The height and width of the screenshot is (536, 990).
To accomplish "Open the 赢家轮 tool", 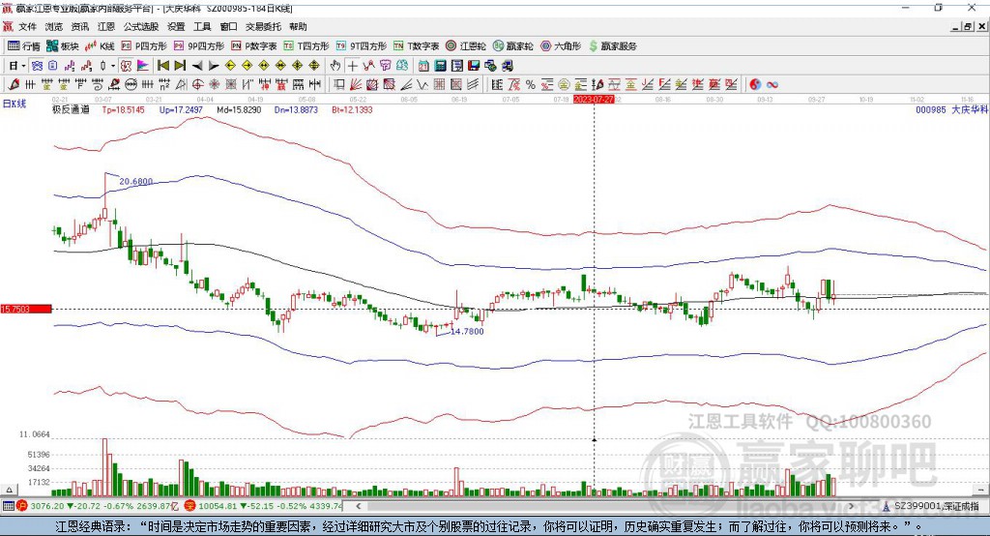I will click(x=512, y=46).
